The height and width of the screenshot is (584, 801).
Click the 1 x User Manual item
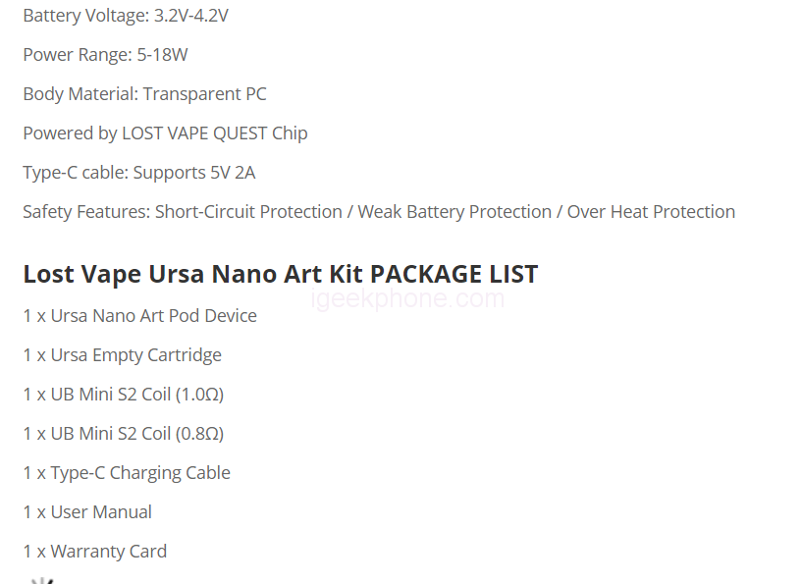(x=87, y=512)
